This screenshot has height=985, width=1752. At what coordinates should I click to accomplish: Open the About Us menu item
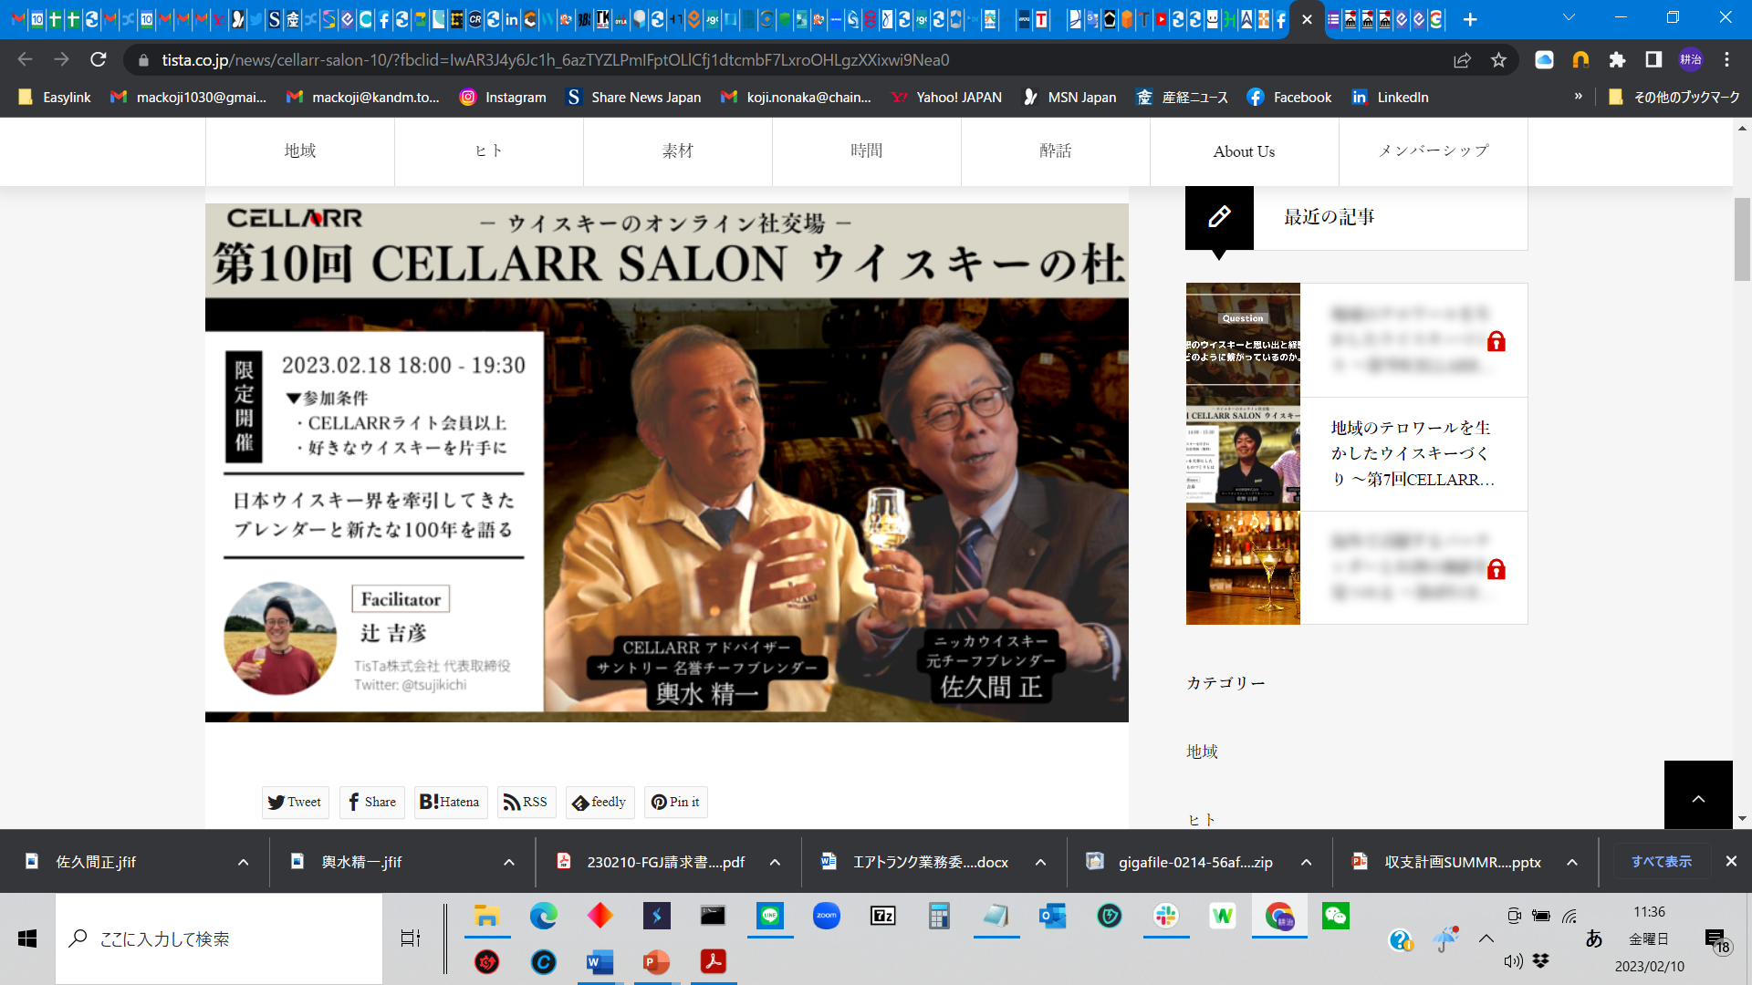coord(1244,151)
